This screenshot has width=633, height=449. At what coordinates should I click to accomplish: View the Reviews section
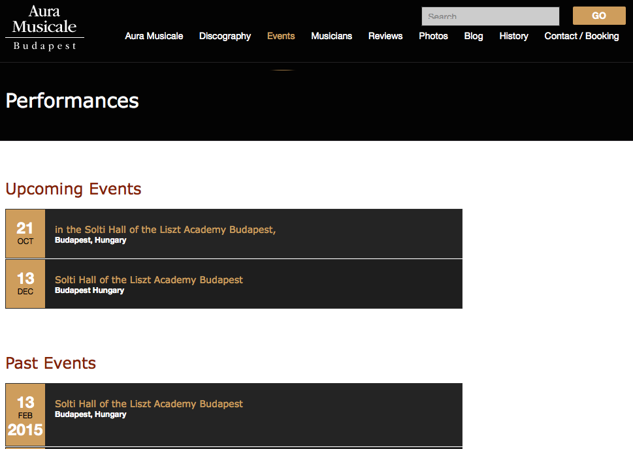click(x=385, y=36)
